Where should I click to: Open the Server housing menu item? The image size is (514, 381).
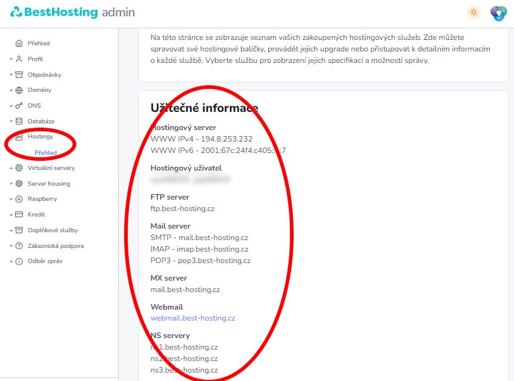[49, 184]
